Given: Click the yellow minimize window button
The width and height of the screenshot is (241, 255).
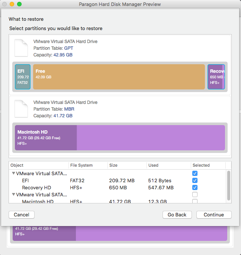Looking at the screenshot, I should 12,4.
